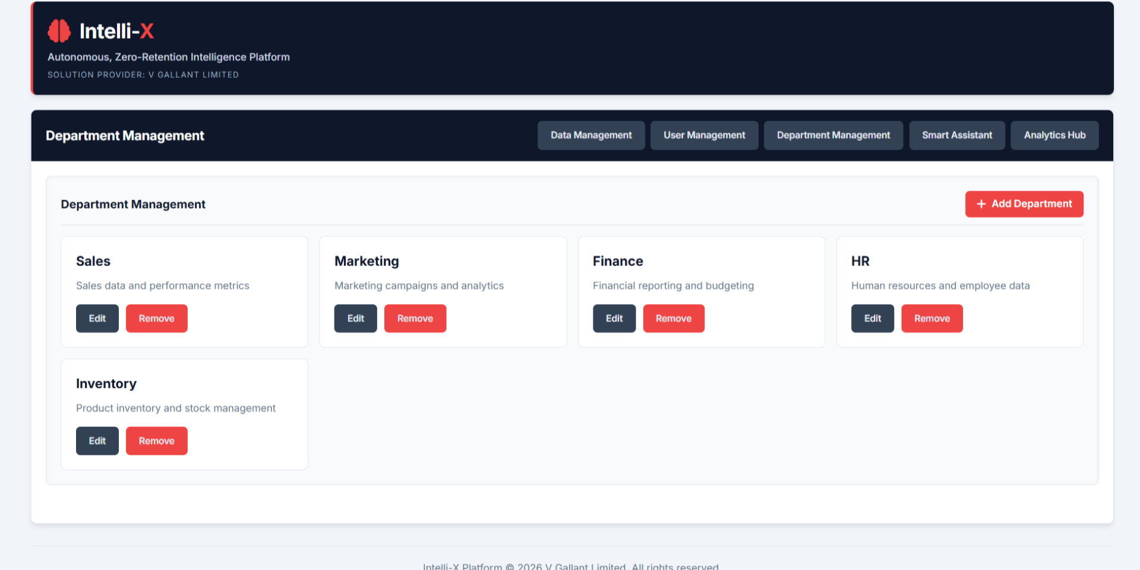Open the Smart Assistant tab
The height and width of the screenshot is (570, 1140).
pyautogui.click(x=956, y=135)
